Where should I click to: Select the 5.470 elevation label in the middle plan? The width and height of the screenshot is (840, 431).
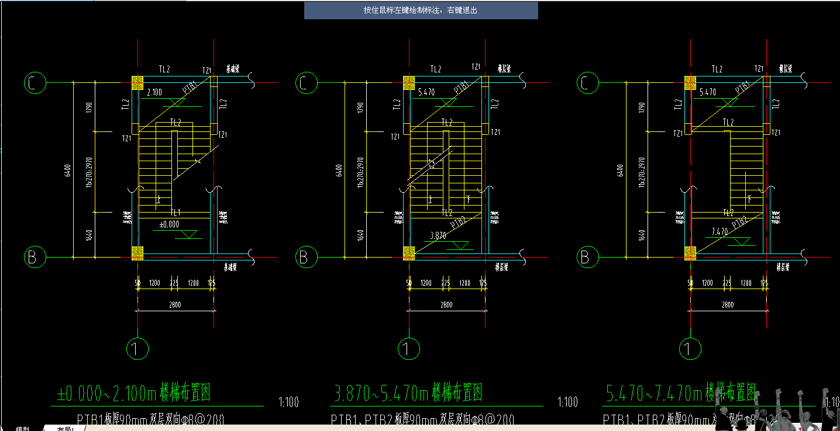coord(427,92)
